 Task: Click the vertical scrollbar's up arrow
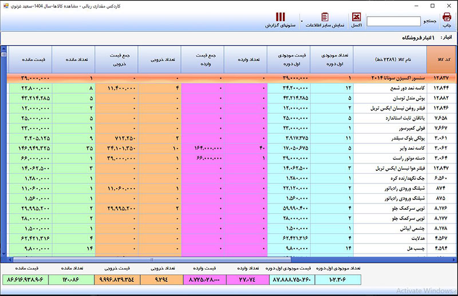(x=4, y=49)
